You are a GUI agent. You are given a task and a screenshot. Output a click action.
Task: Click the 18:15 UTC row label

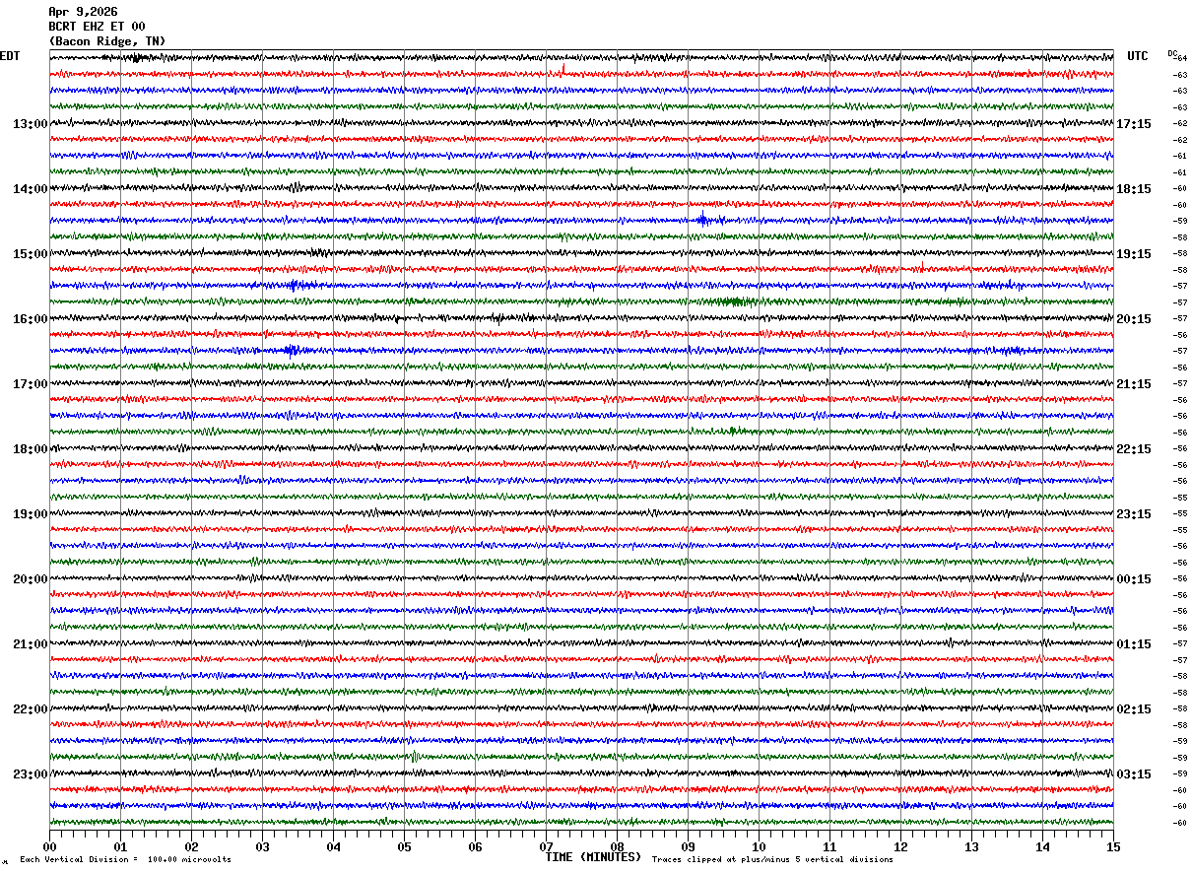[x=1134, y=189]
